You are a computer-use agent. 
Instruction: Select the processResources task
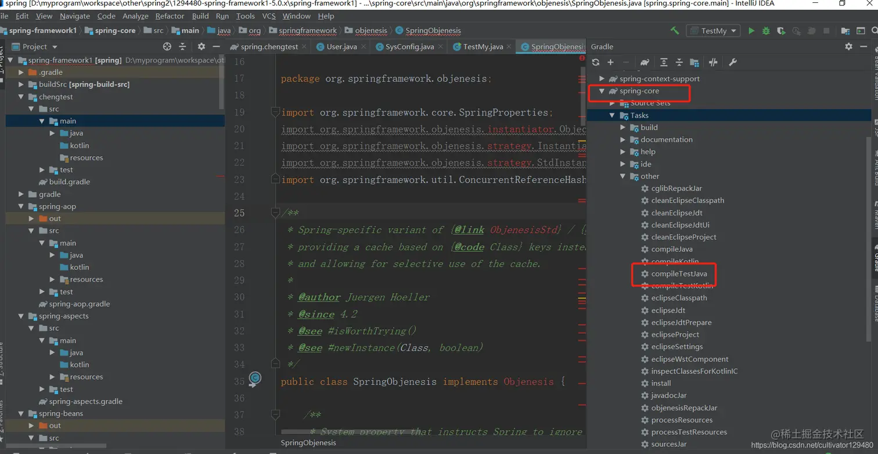pos(682,420)
